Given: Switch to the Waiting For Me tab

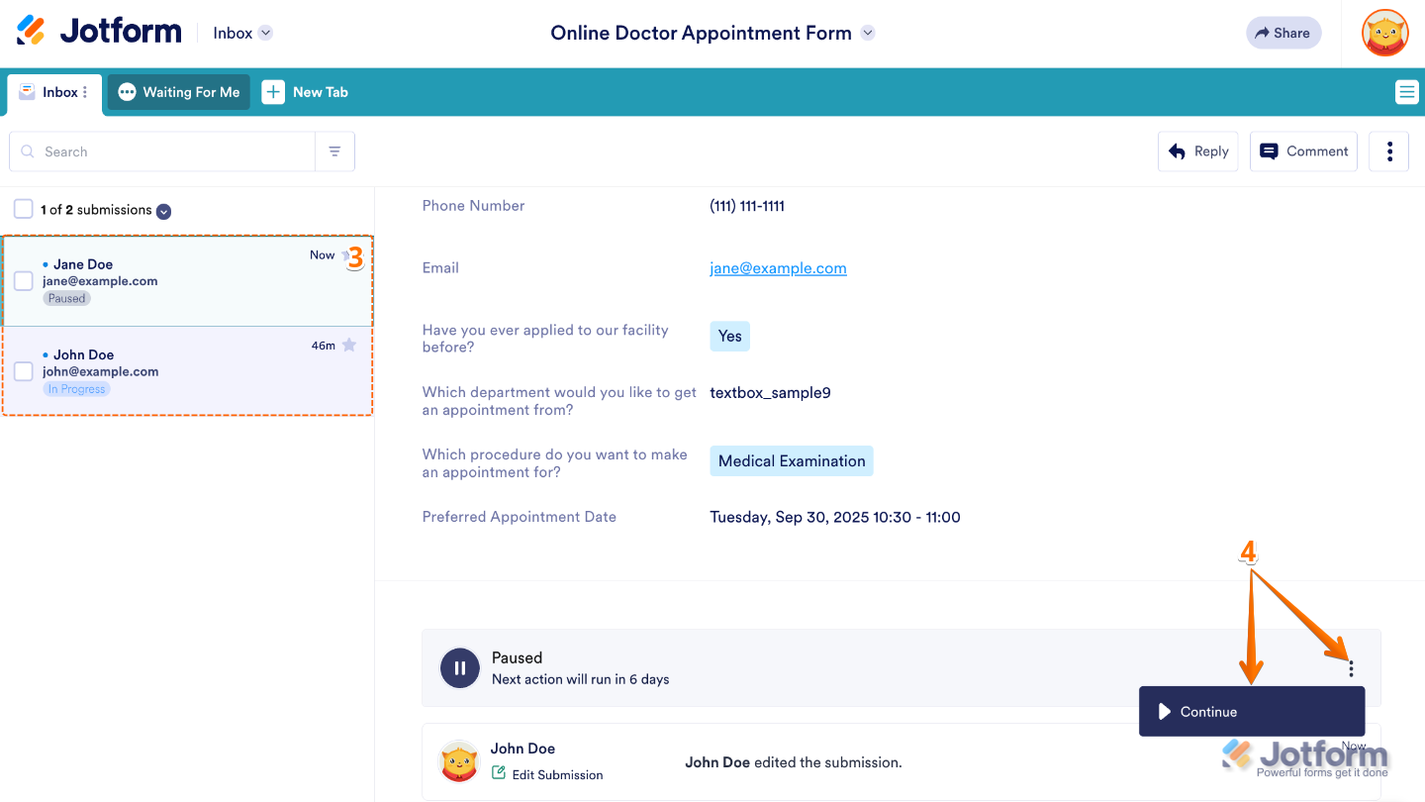Looking at the screenshot, I should pos(179,91).
